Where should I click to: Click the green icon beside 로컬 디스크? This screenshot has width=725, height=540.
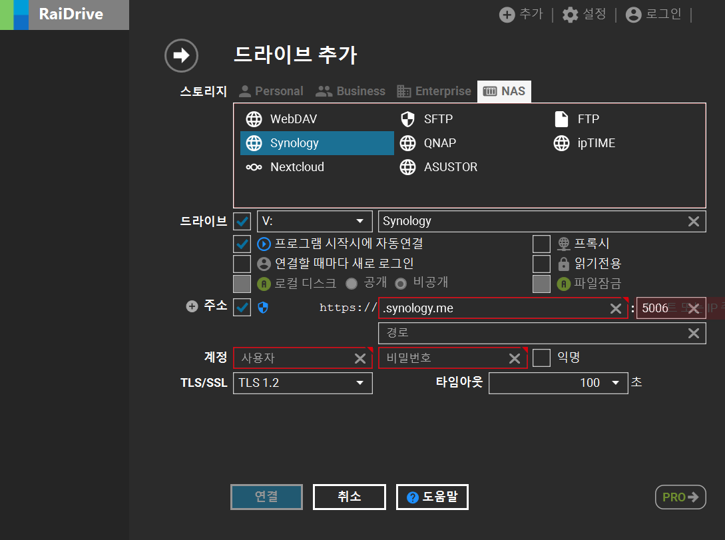[264, 284]
